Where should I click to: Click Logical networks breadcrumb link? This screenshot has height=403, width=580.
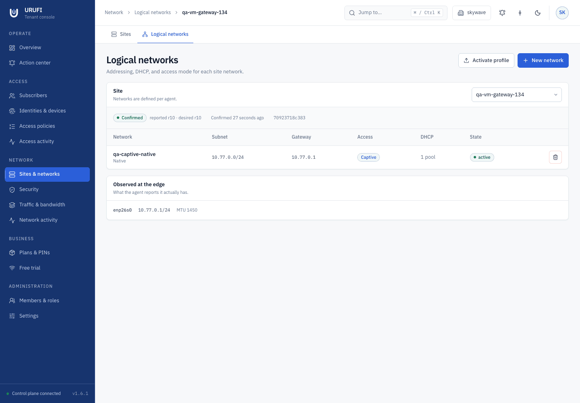(153, 12)
